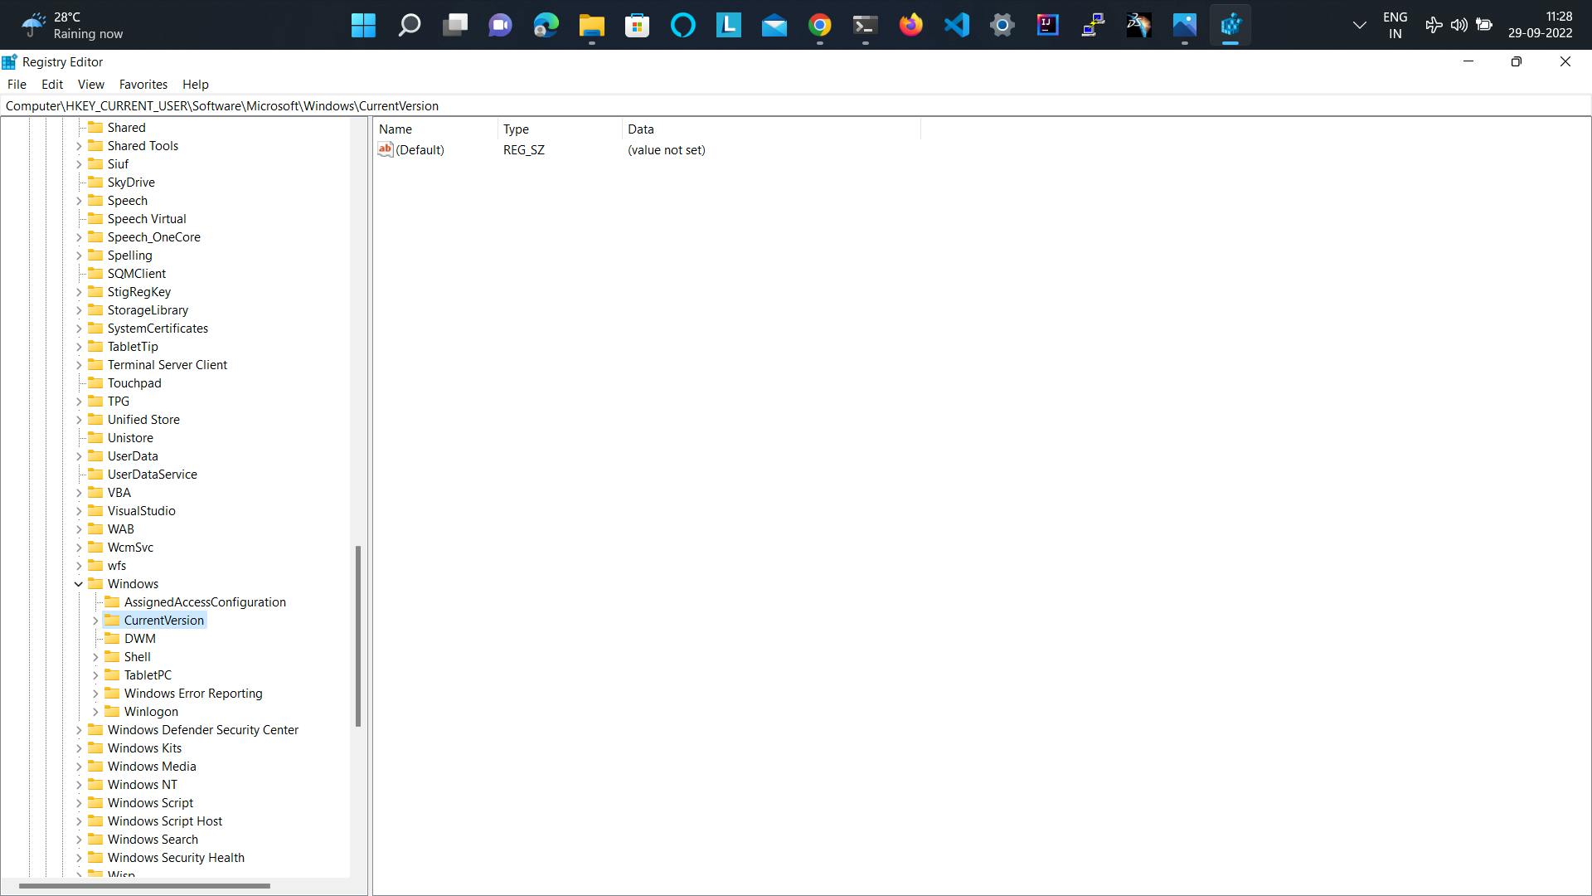1592x896 pixels.
Task: Select the Windows Search key
Action: coord(153,840)
